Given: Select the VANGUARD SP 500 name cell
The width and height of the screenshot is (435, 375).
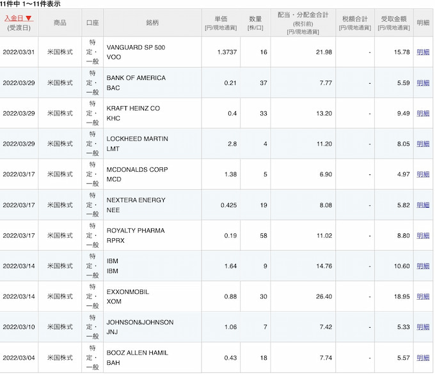Looking at the screenshot, I should tap(135, 47).
